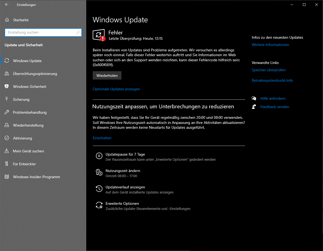
Task: Focus the Einstellung suchen search field
Action: point(43,33)
